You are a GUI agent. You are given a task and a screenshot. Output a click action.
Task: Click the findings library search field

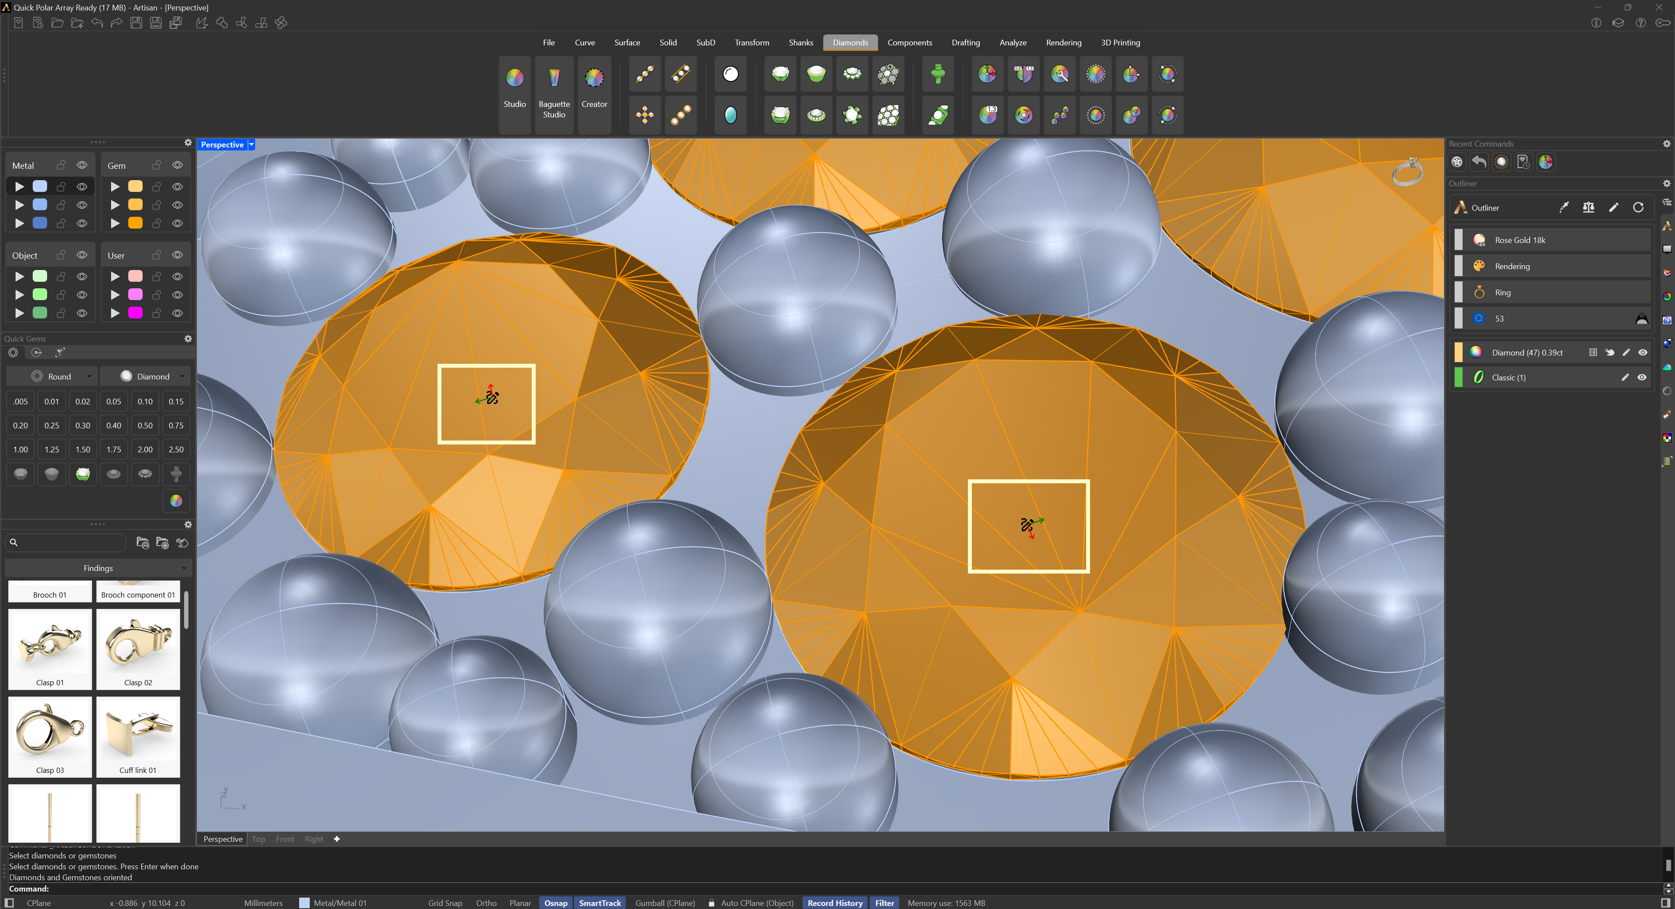(x=66, y=542)
